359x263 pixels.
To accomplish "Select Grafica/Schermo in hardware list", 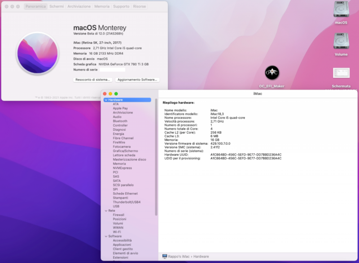I will 125,151.
